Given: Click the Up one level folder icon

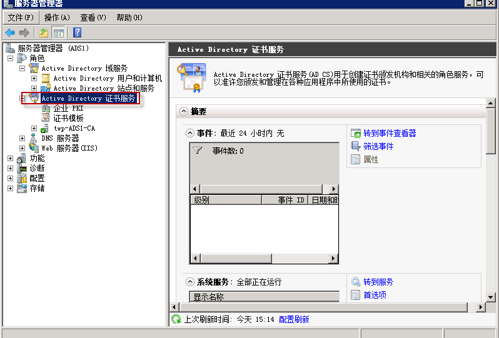Looking at the screenshot, I should pos(44,32).
